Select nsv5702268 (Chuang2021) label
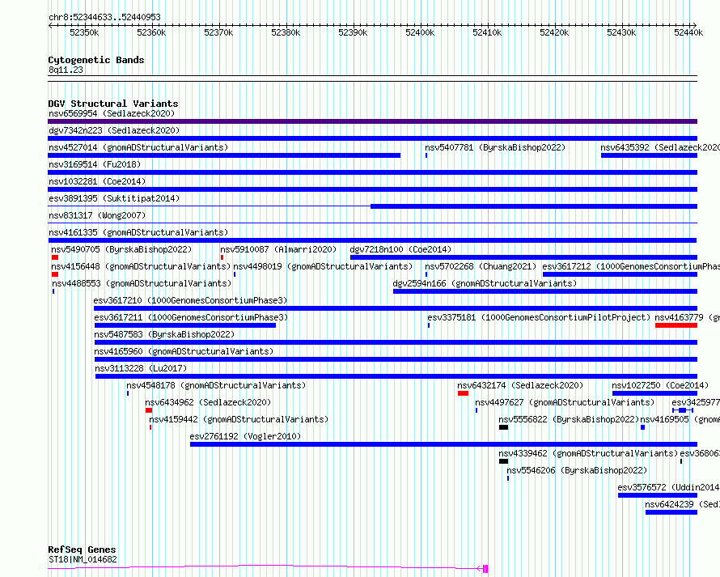720x577 pixels. 481,266
